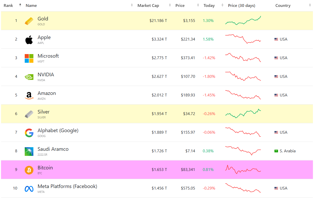
Task: Open the Silver asset link
Action: click(44, 112)
